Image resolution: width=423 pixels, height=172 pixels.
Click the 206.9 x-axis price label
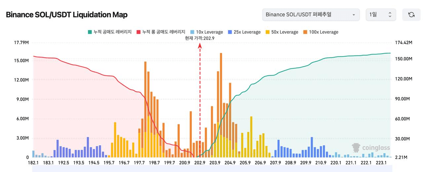[x=260, y=163]
